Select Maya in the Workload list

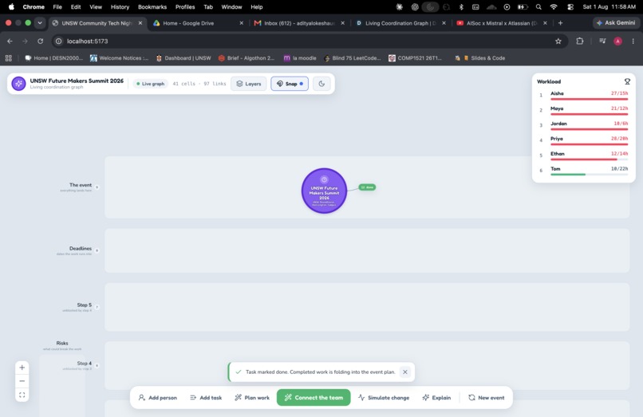pos(583,110)
